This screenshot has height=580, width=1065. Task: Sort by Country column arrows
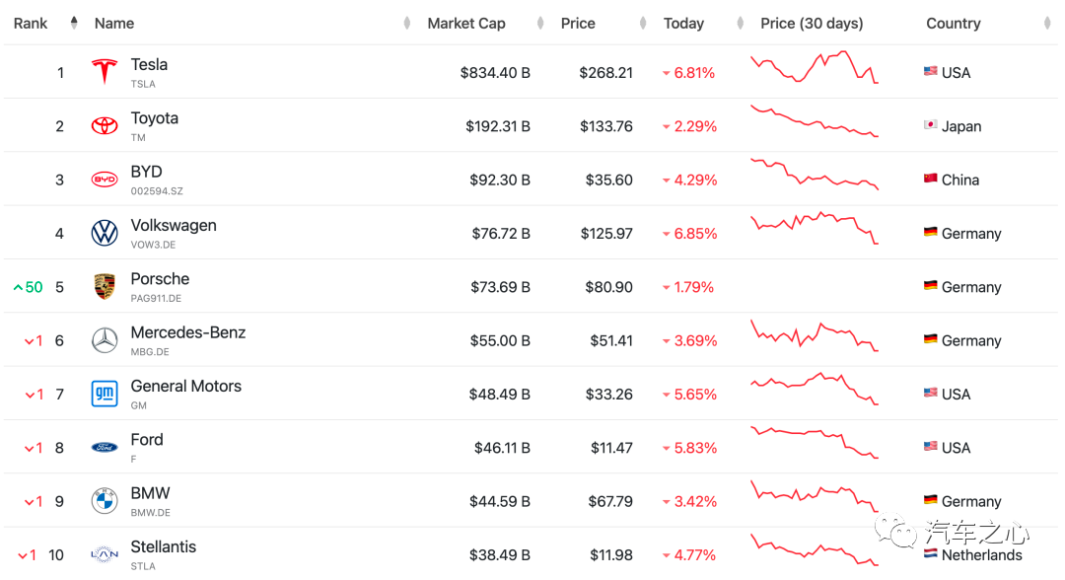(x=1048, y=23)
